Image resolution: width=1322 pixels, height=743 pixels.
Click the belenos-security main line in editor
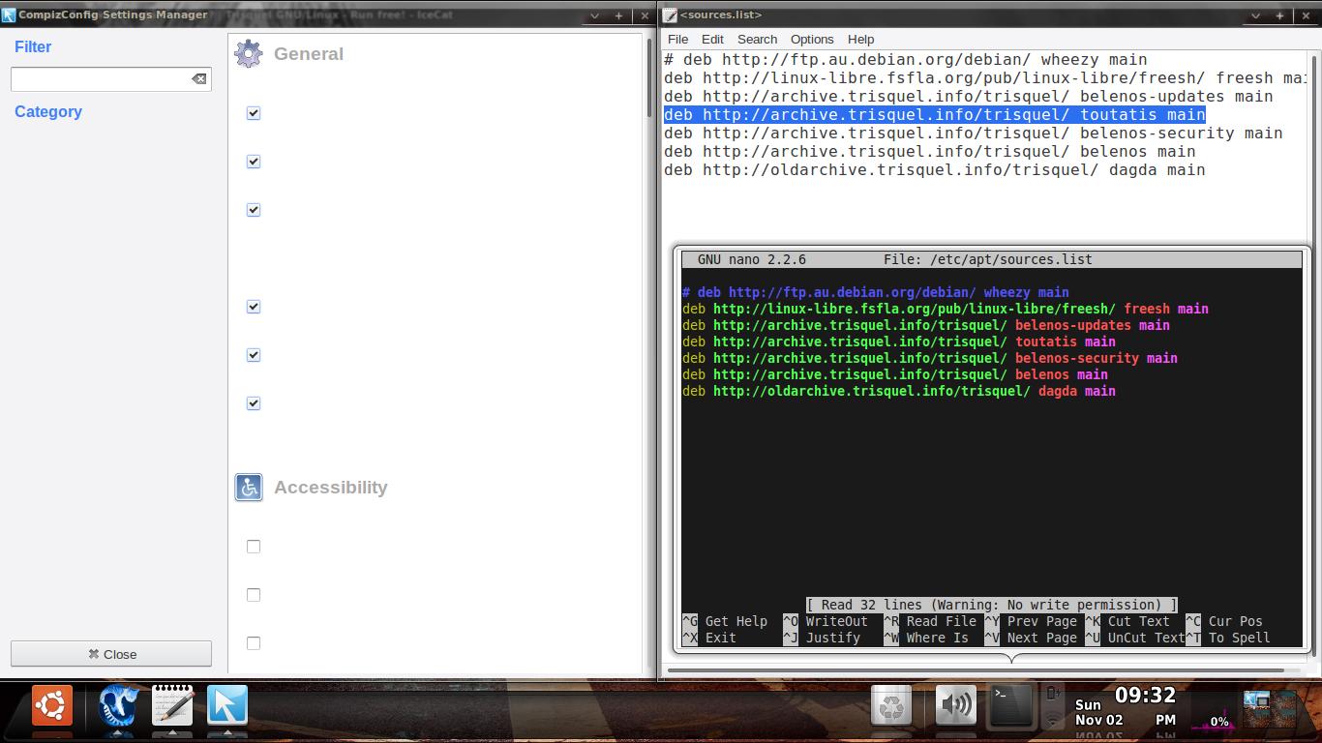(974, 134)
